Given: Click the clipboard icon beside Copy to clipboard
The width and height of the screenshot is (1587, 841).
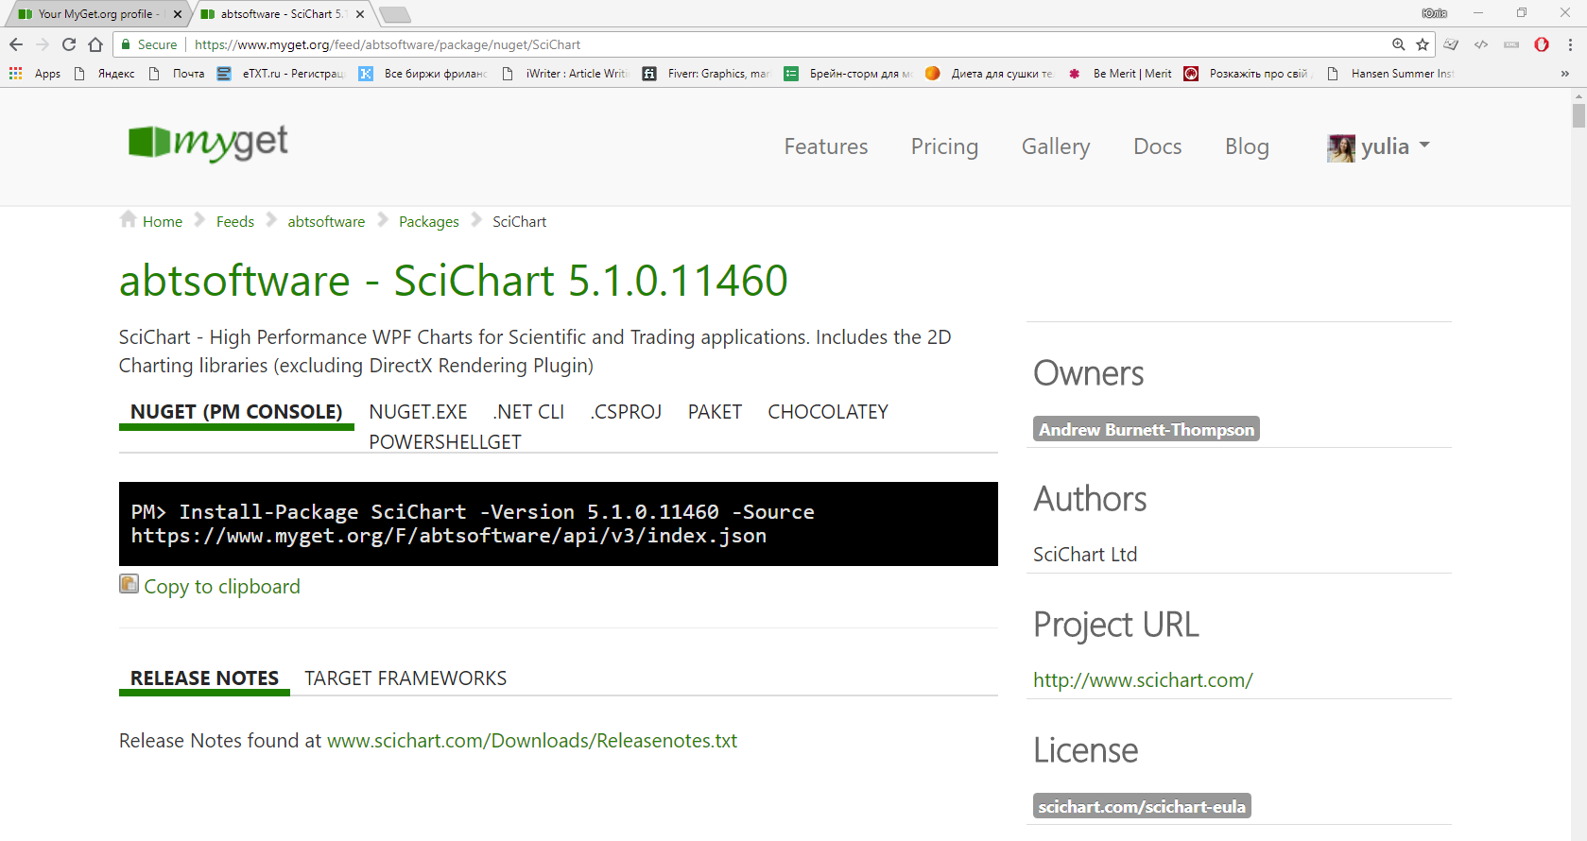Looking at the screenshot, I should point(129,584).
